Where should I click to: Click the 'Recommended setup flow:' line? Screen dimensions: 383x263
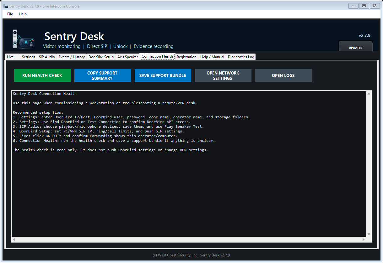pyautogui.click(x=38, y=112)
